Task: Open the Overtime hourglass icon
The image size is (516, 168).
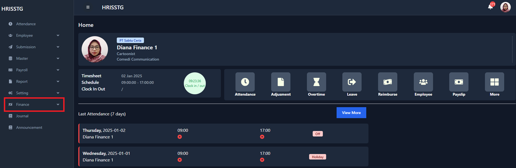Action: (x=316, y=82)
